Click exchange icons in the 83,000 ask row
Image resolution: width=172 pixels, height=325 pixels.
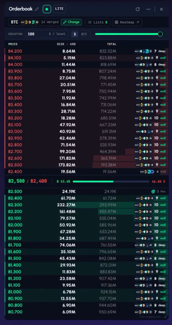(145, 131)
